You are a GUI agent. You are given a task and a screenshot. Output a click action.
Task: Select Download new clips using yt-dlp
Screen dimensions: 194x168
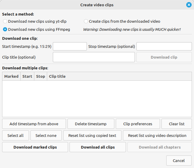point(5,21)
